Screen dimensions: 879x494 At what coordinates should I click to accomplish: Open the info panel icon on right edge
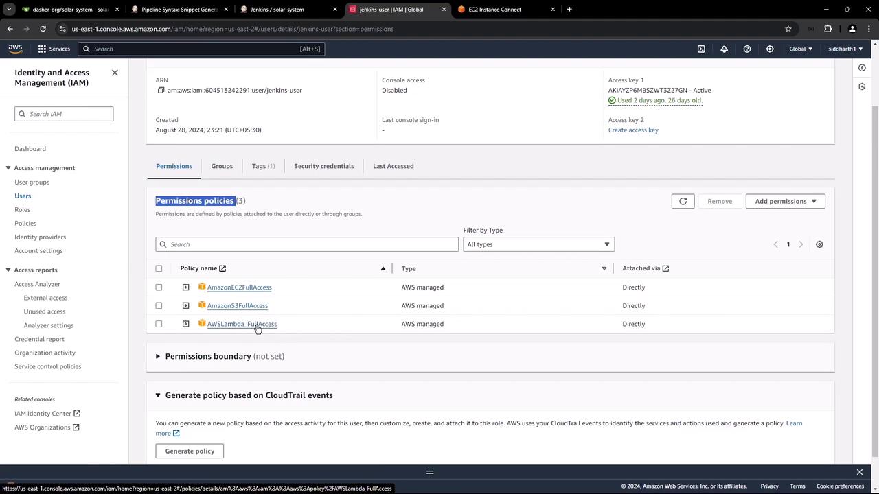coord(862,67)
